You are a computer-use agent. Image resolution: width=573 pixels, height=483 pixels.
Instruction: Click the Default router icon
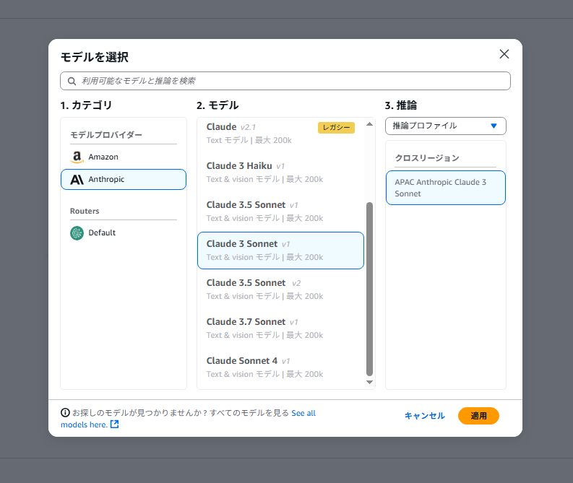(77, 232)
